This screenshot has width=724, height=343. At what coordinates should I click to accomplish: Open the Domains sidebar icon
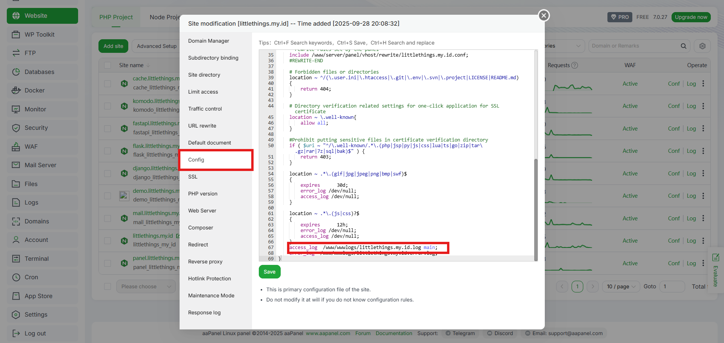tap(16, 221)
